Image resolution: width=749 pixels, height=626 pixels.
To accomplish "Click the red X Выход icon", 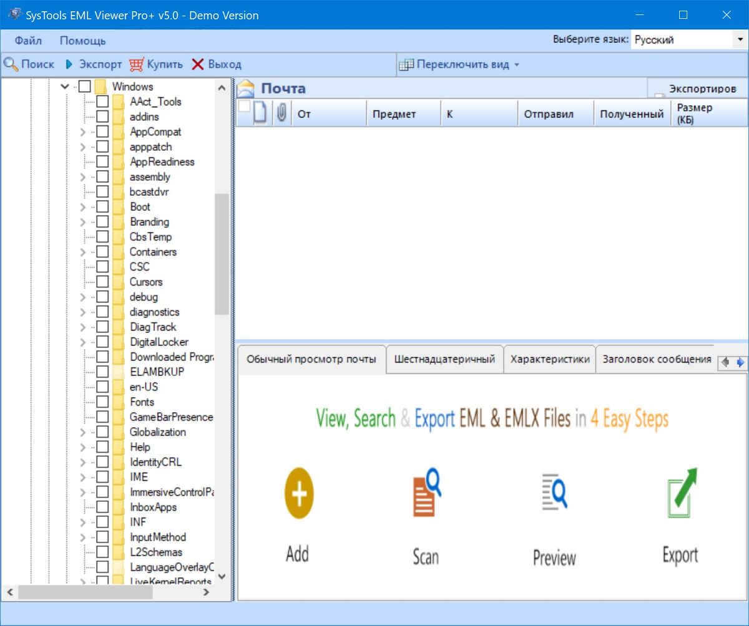I will click(x=198, y=64).
